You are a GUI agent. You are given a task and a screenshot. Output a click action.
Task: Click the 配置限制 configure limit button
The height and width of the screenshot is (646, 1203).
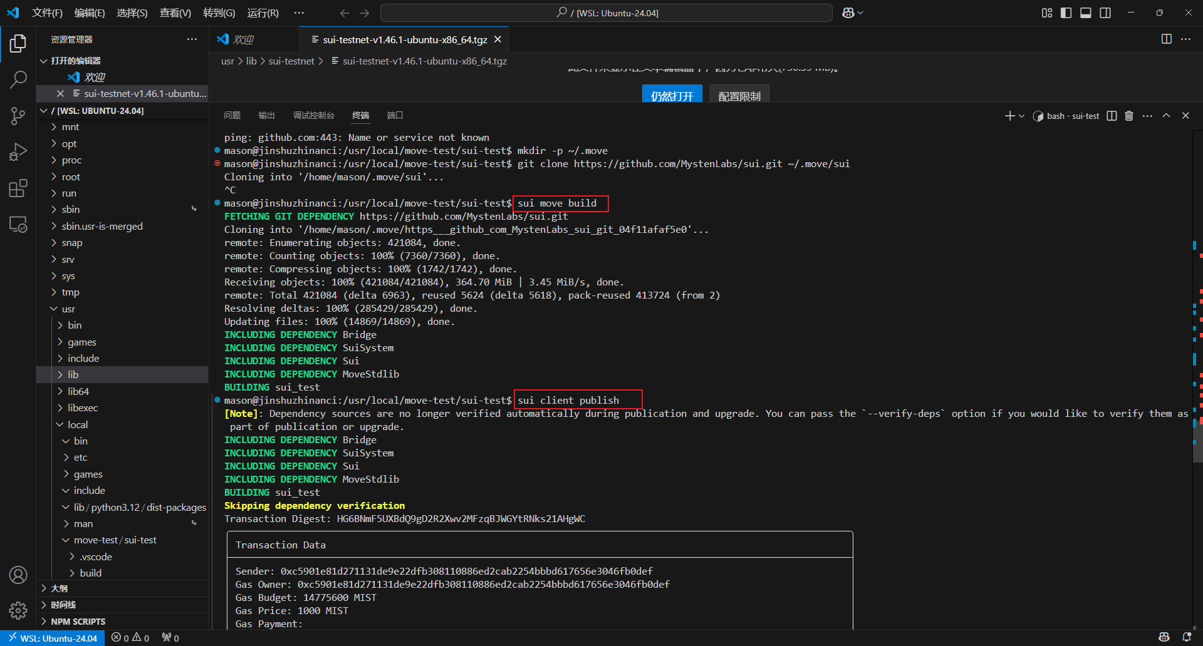(739, 95)
